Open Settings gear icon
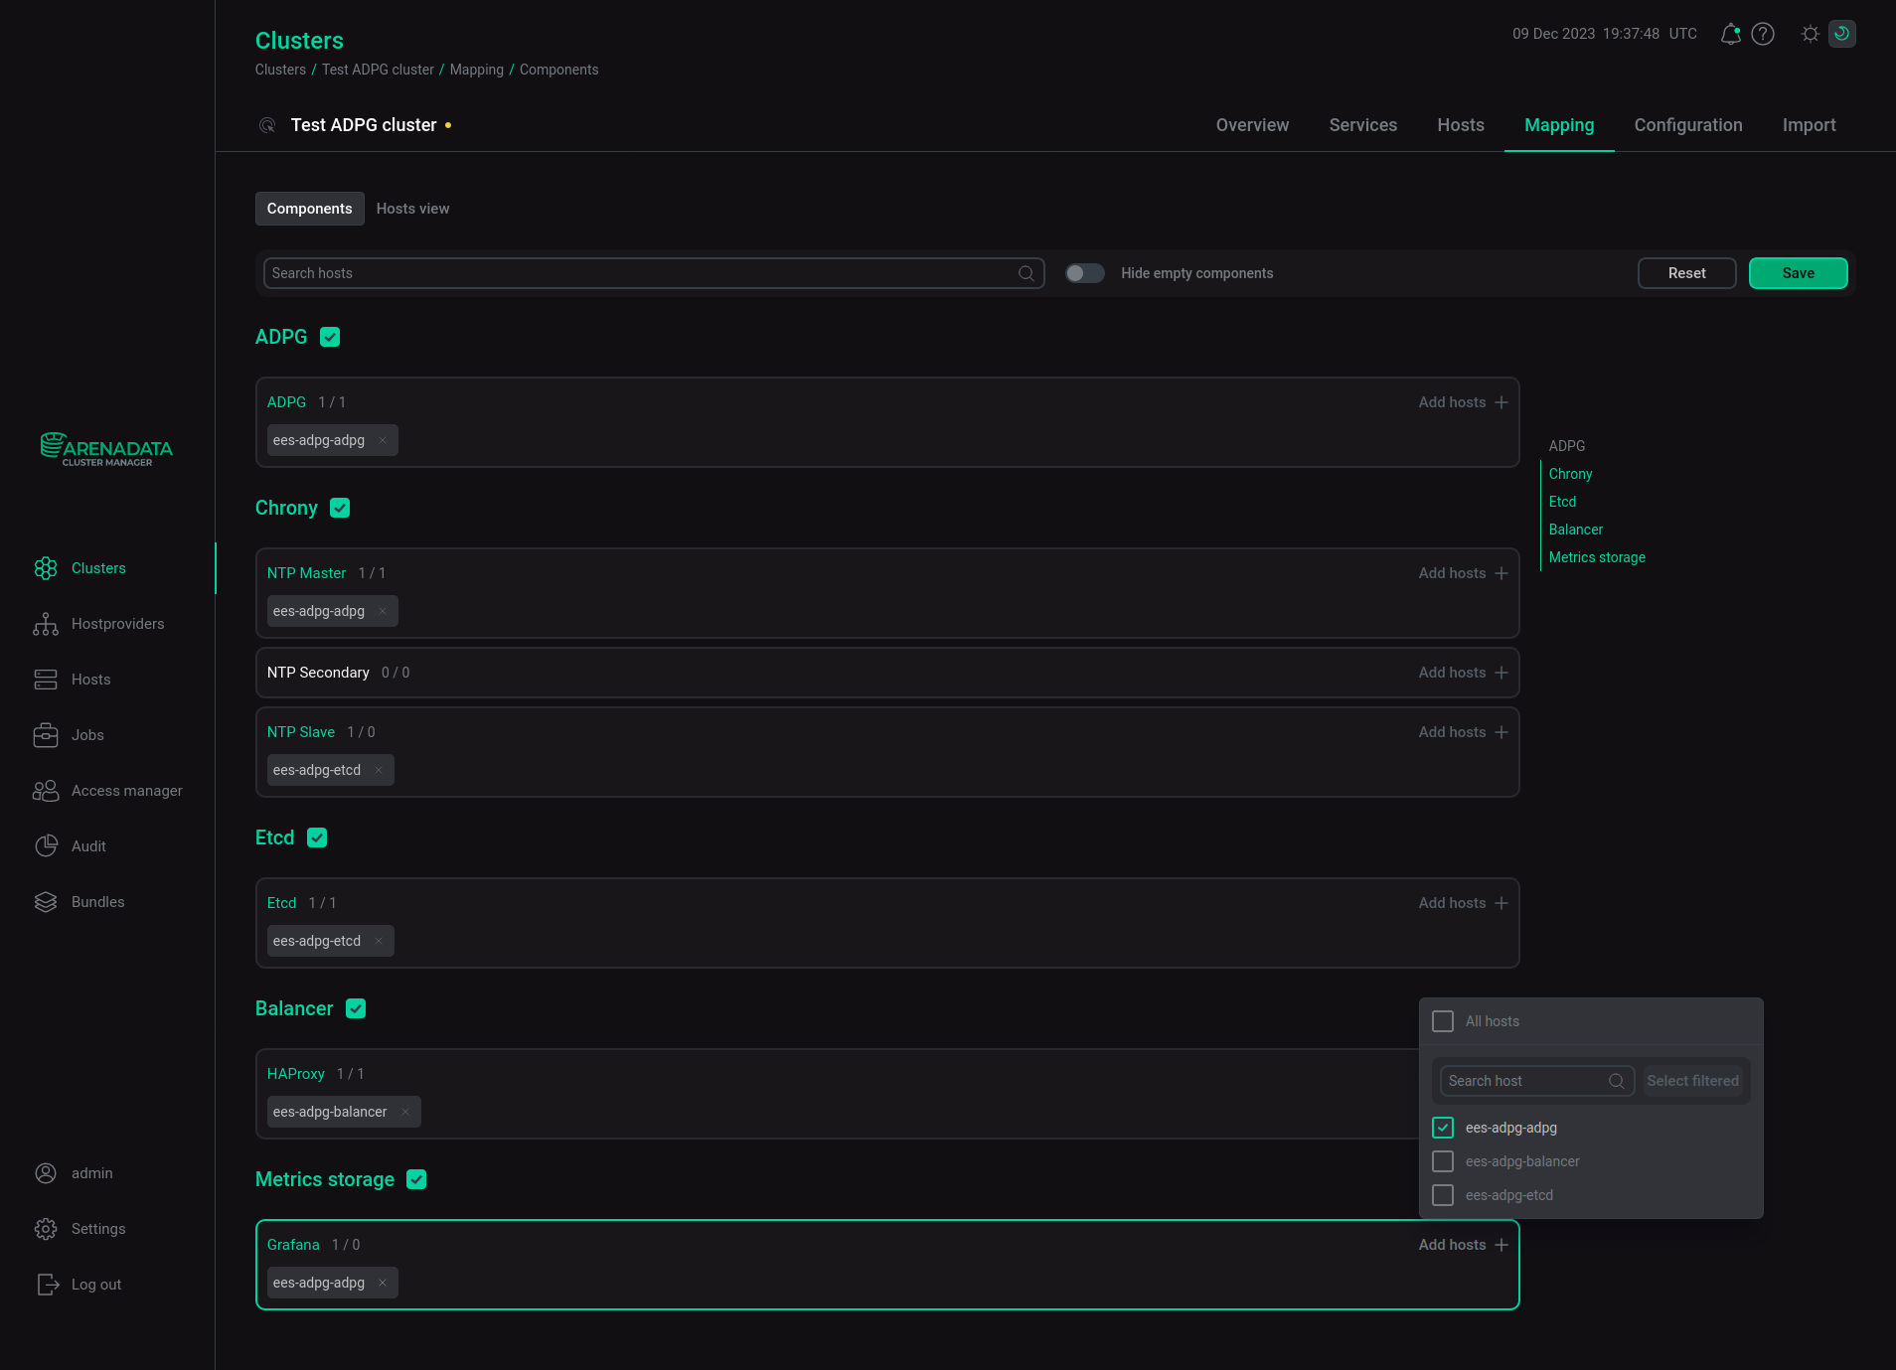This screenshot has width=1896, height=1370. tap(46, 1229)
